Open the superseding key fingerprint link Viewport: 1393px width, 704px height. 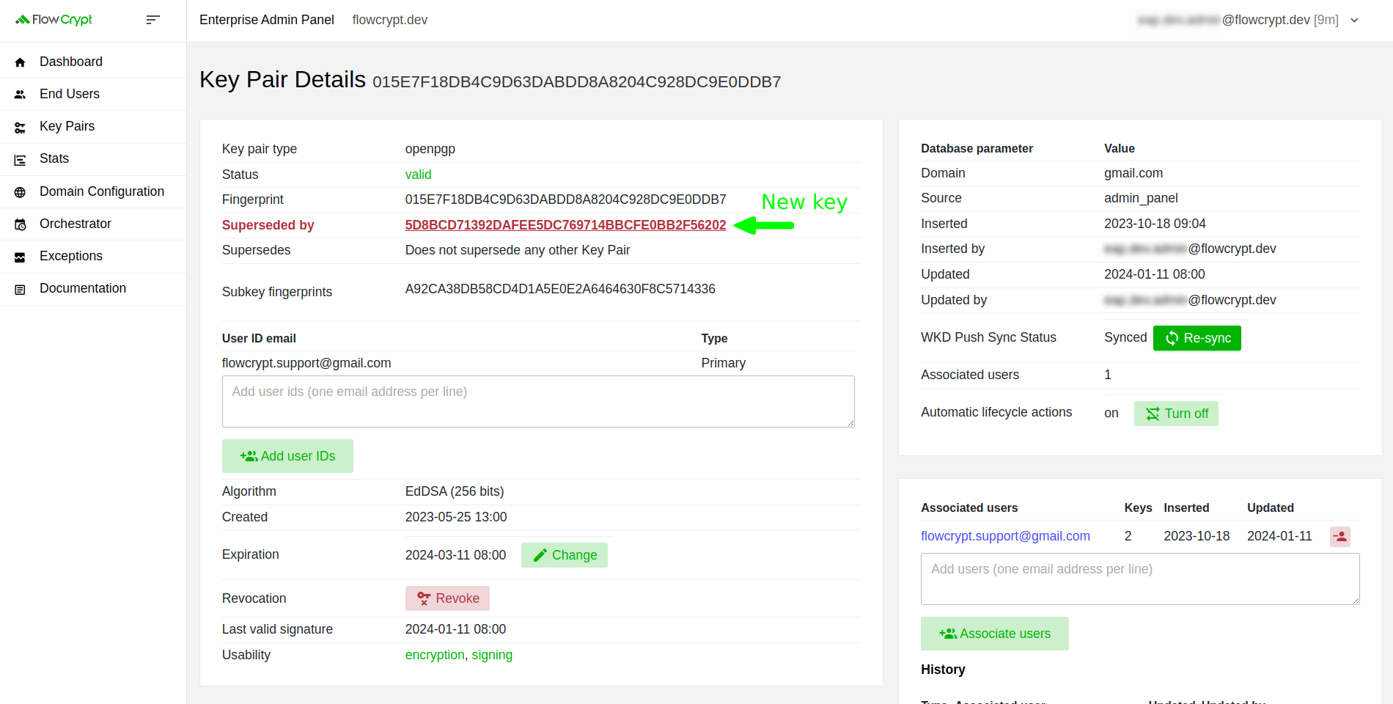coord(565,225)
